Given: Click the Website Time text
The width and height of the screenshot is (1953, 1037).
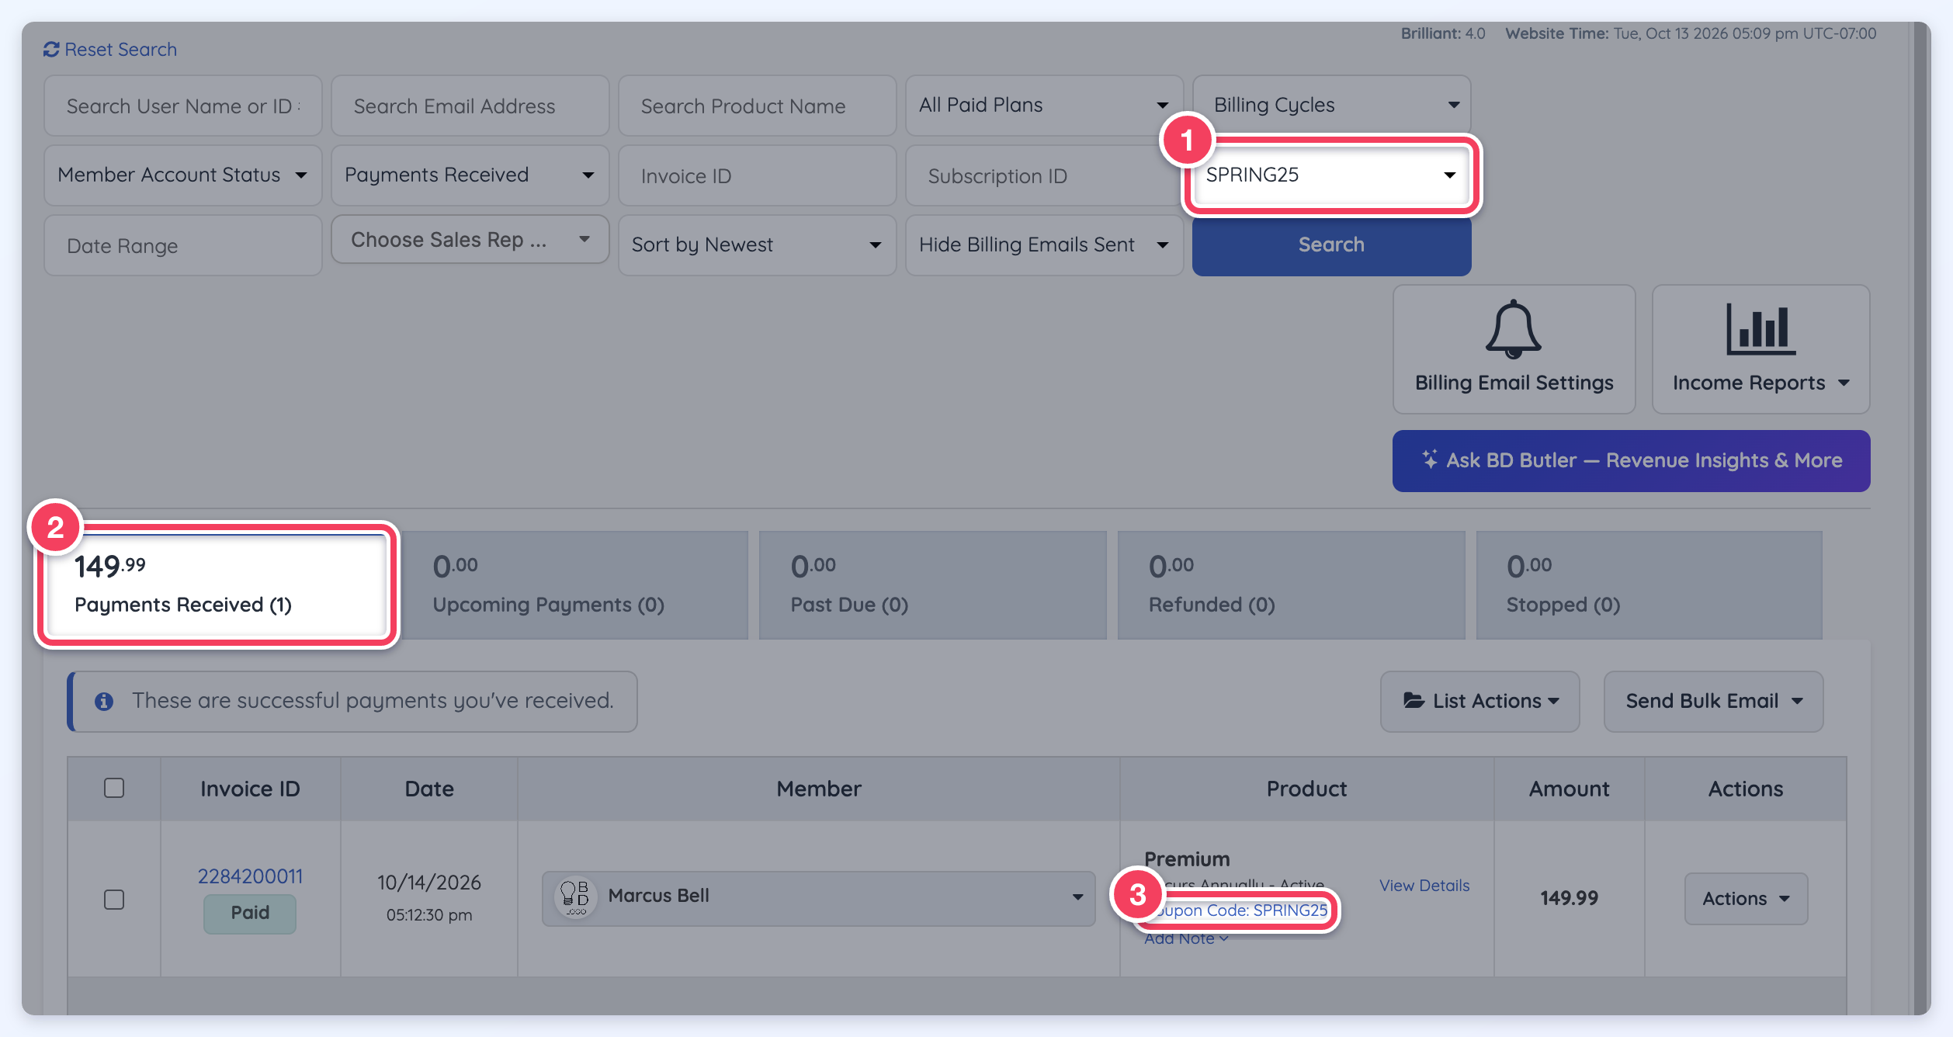Looking at the screenshot, I should [1691, 33].
